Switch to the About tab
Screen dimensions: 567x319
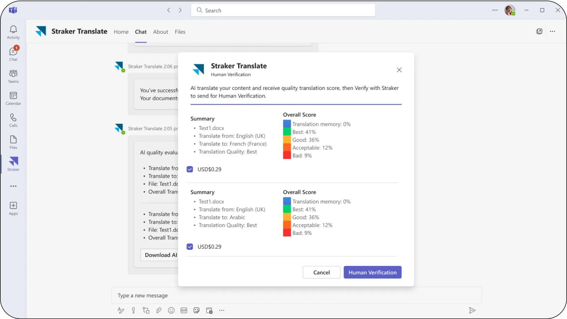[161, 32]
